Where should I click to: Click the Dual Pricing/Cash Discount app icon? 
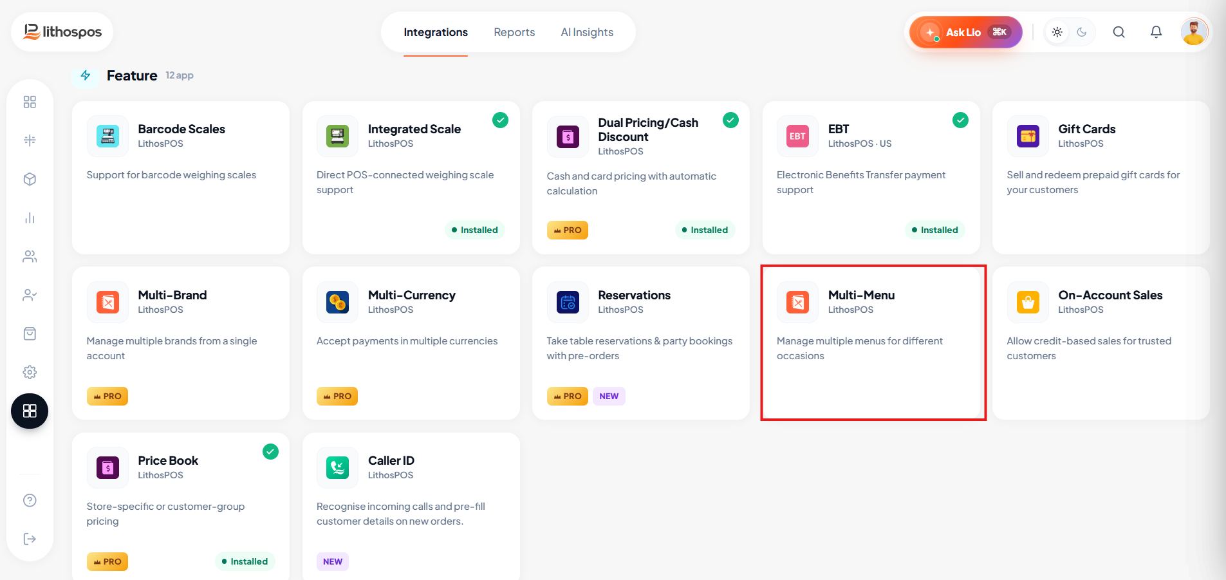(x=568, y=136)
